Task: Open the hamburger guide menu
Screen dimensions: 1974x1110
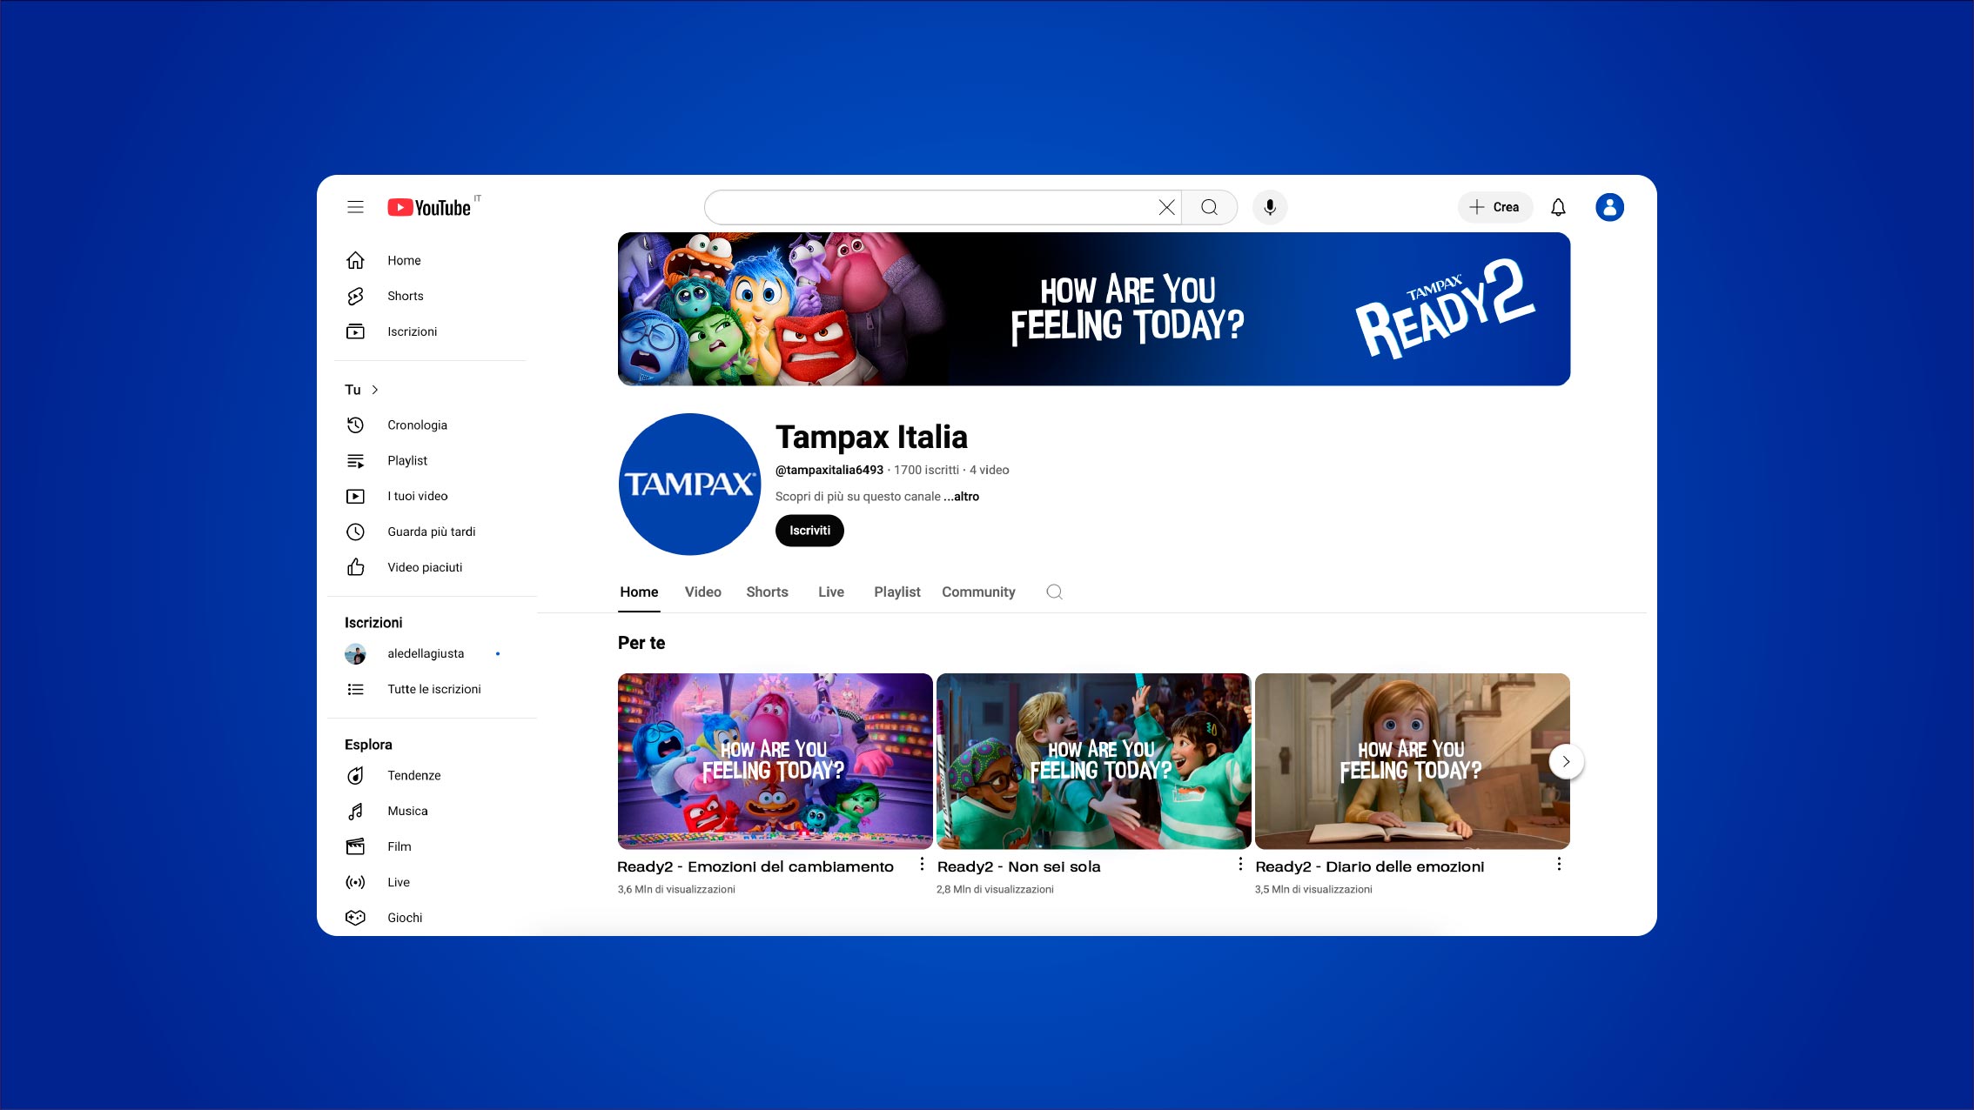Action: 355,207
